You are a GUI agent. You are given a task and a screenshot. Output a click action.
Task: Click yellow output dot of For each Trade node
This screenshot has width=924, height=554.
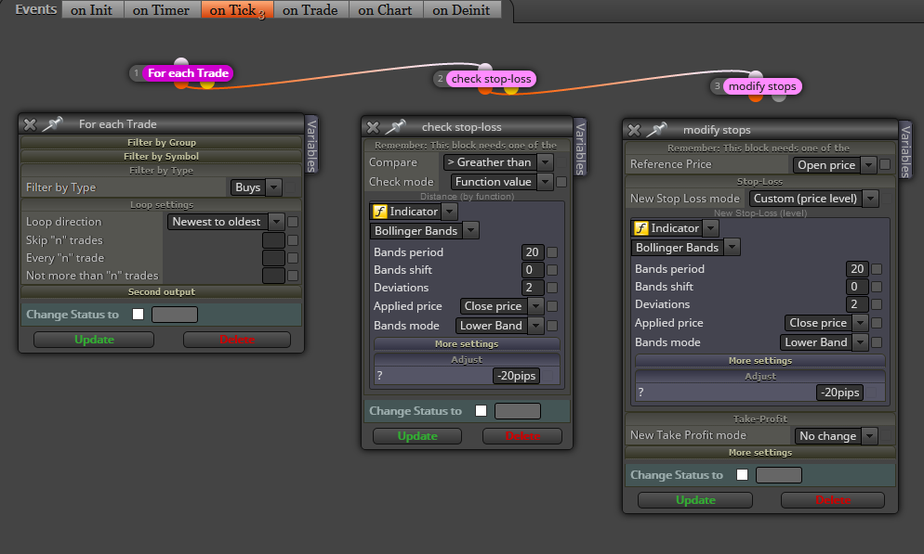(207, 84)
